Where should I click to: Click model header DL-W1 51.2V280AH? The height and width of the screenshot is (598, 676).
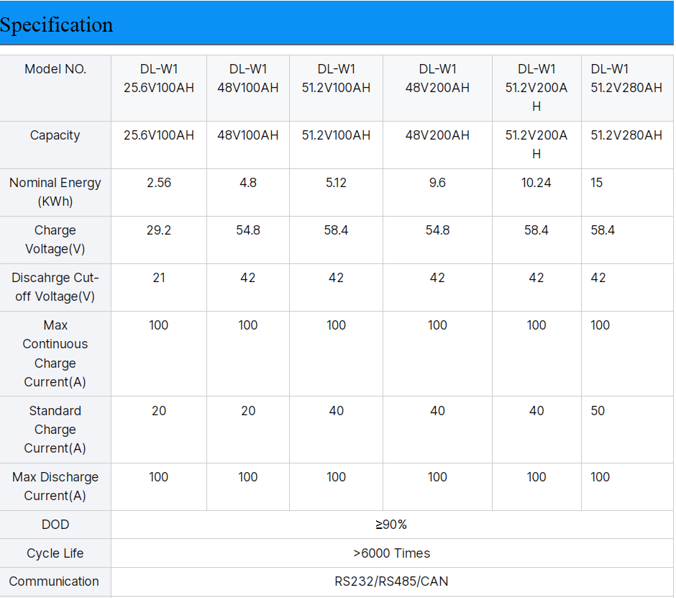pyautogui.click(x=626, y=78)
